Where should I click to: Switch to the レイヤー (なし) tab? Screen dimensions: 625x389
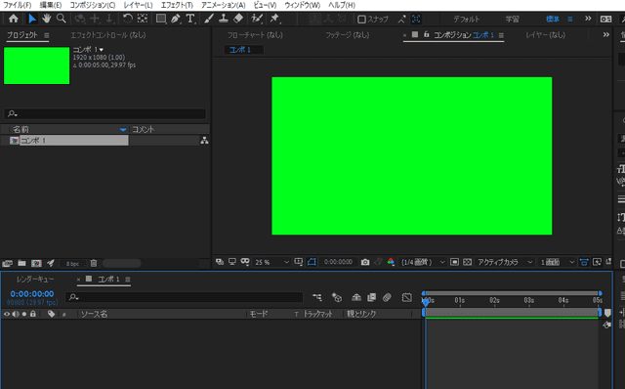point(545,35)
